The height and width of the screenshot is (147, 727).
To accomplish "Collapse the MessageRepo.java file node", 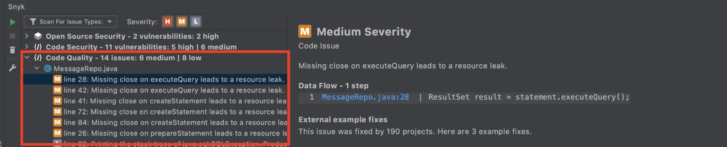I will point(37,68).
